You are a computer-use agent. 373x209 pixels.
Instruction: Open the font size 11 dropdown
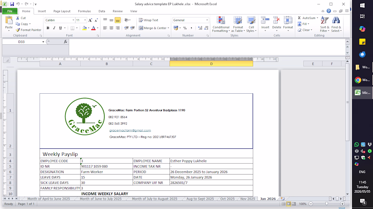85,20
